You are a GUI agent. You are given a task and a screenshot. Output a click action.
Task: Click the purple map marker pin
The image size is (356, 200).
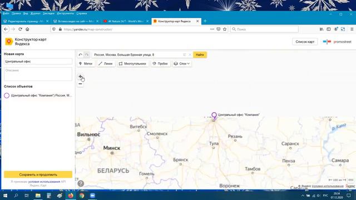(214, 116)
